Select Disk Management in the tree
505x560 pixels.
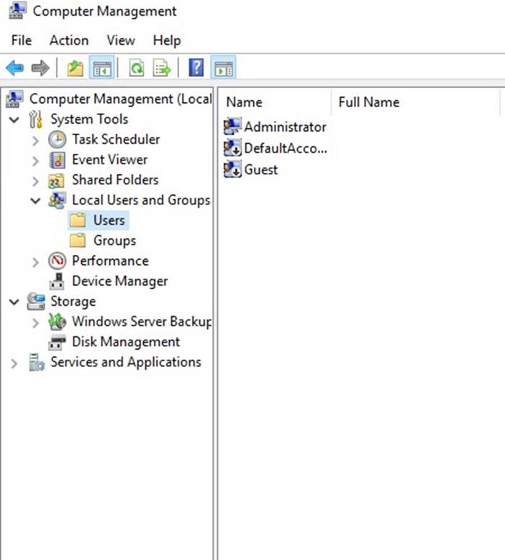coord(126,342)
